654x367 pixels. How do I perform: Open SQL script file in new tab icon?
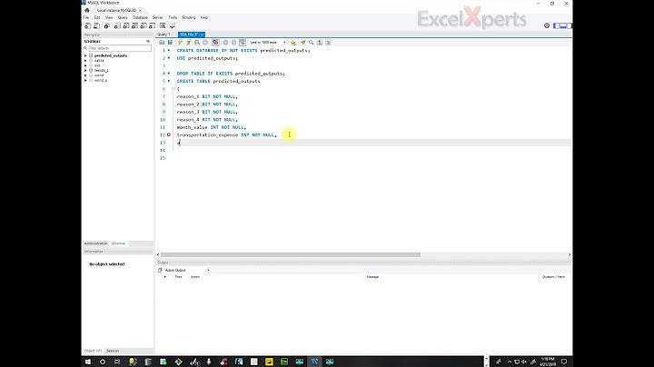pos(96,25)
